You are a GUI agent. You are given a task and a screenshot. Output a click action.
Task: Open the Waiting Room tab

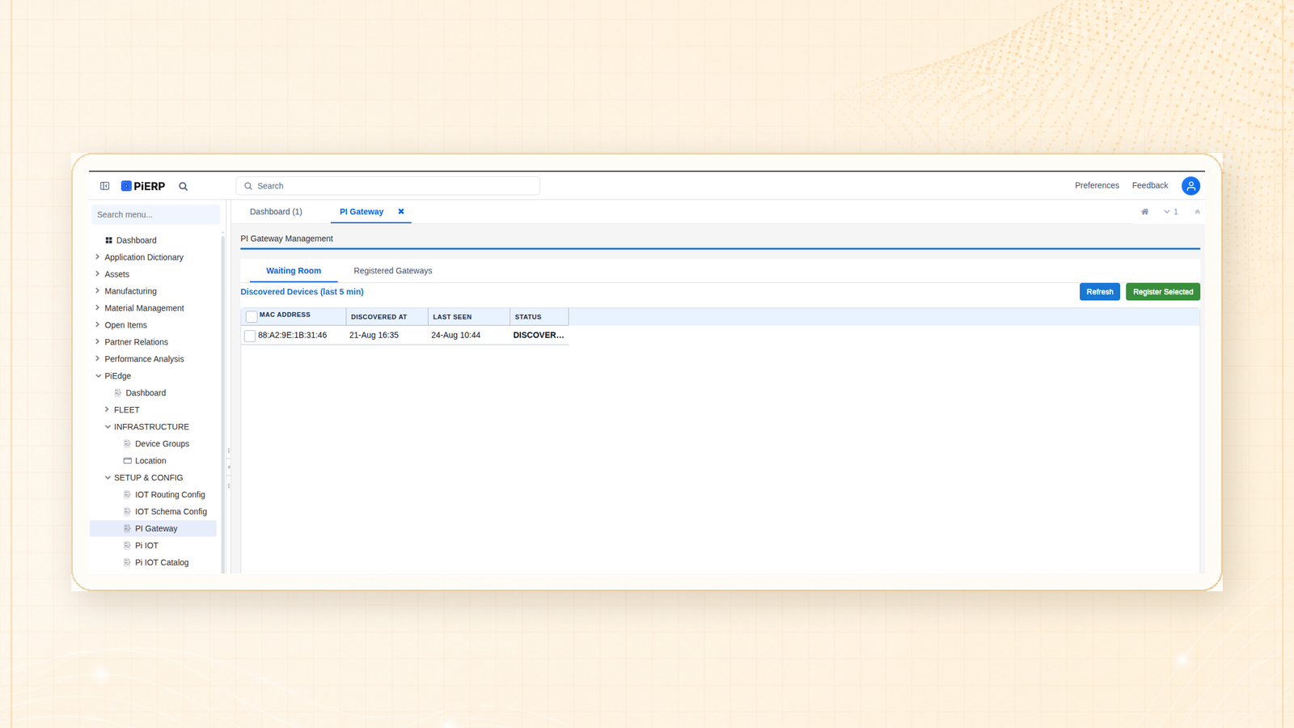tap(294, 271)
